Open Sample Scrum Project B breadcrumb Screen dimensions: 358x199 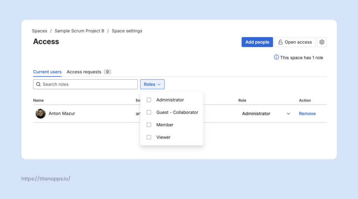tap(79, 31)
